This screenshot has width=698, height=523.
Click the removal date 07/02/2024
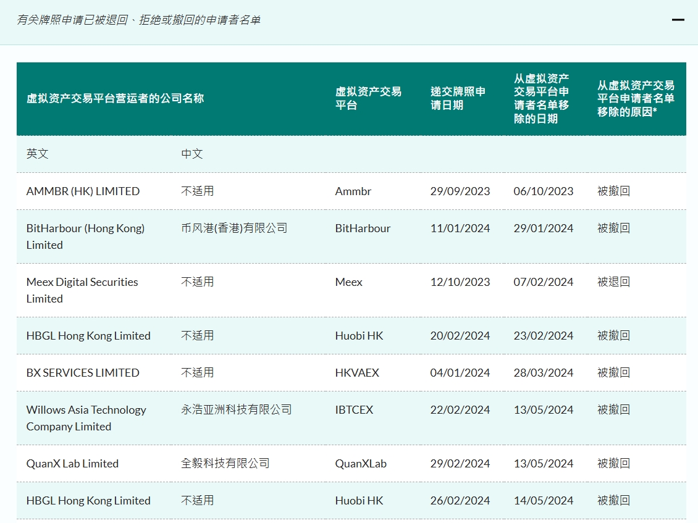click(543, 282)
